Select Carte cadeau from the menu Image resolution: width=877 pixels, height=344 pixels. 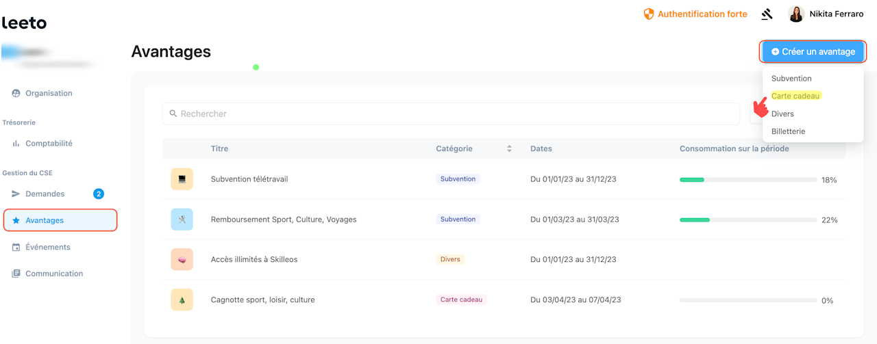(795, 96)
